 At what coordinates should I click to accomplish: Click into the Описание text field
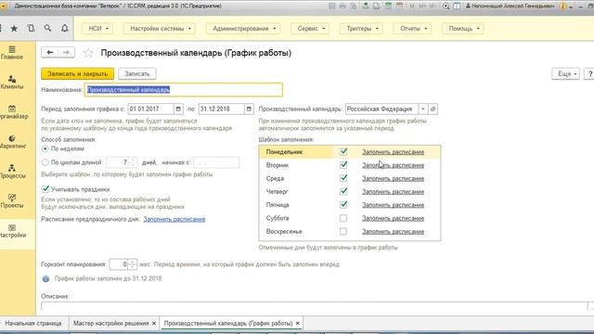coord(314,305)
